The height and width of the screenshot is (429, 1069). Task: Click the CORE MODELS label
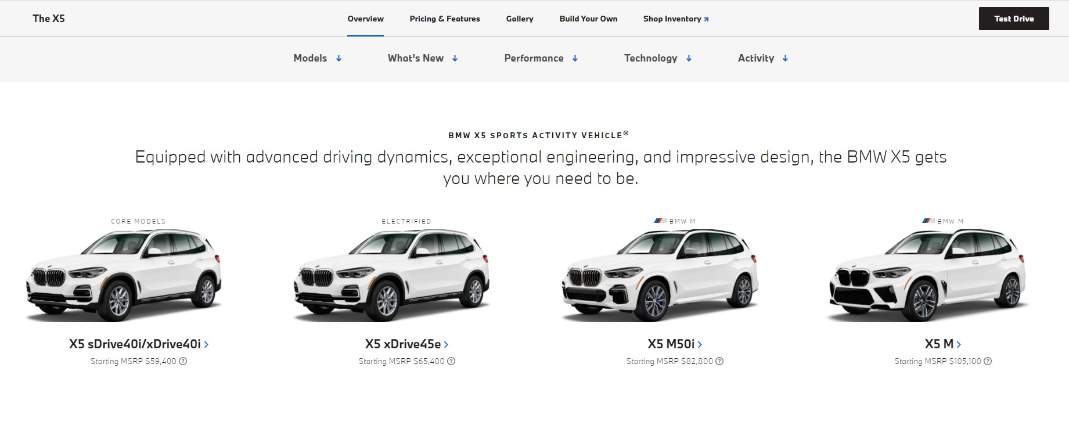138,221
